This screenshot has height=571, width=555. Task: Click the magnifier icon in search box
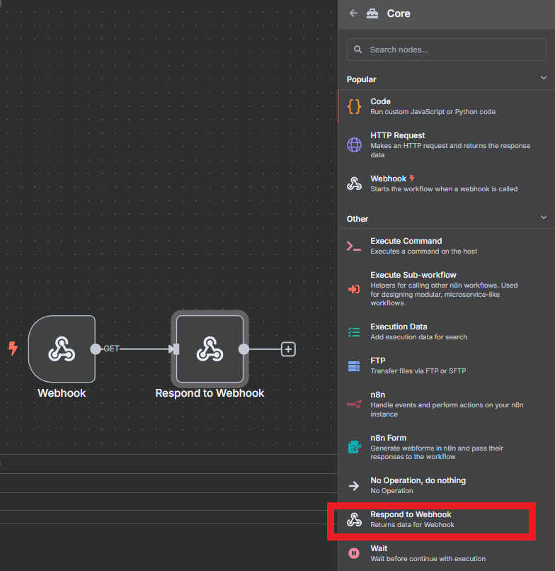click(357, 49)
